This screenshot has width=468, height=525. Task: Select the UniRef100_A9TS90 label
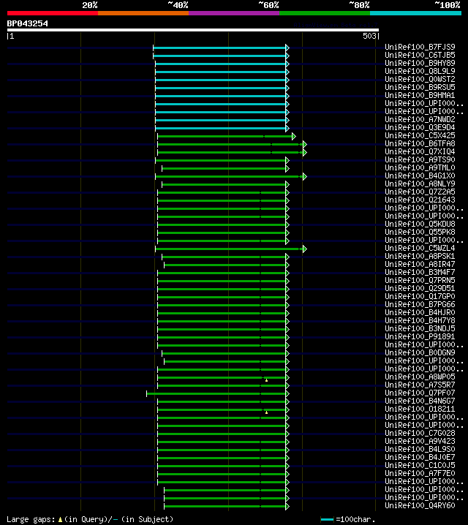(420, 159)
